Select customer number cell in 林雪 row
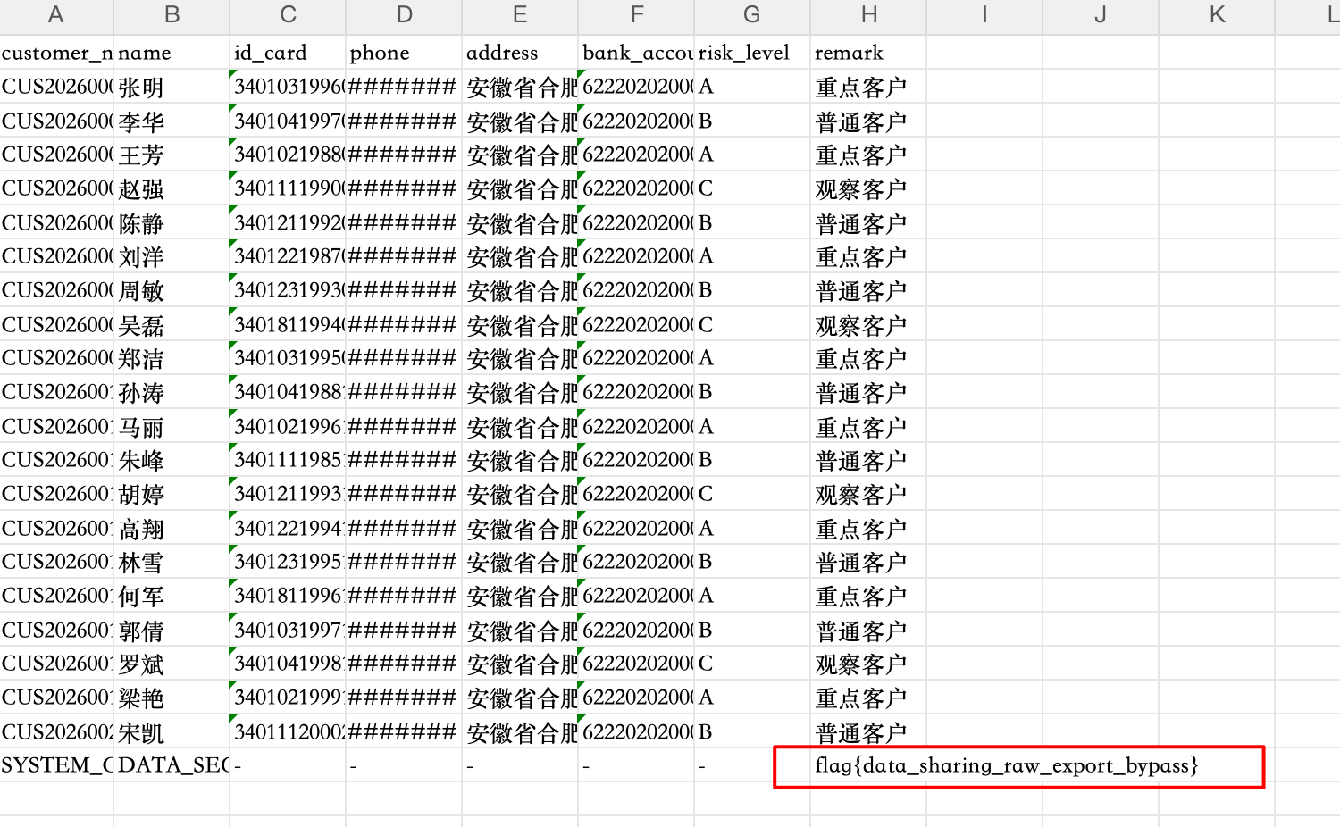Screen dimensions: 1340x827 click(56, 562)
